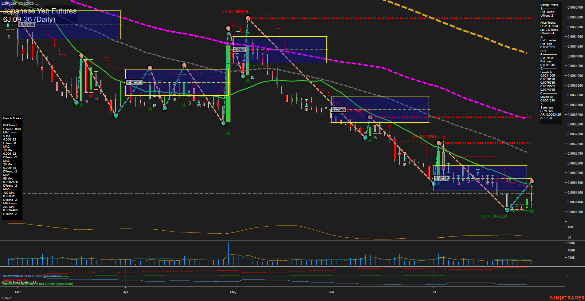The width and height of the screenshot is (585, 301).
Task: Click the Jul label on time axis
Action: [x=434, y=292]
